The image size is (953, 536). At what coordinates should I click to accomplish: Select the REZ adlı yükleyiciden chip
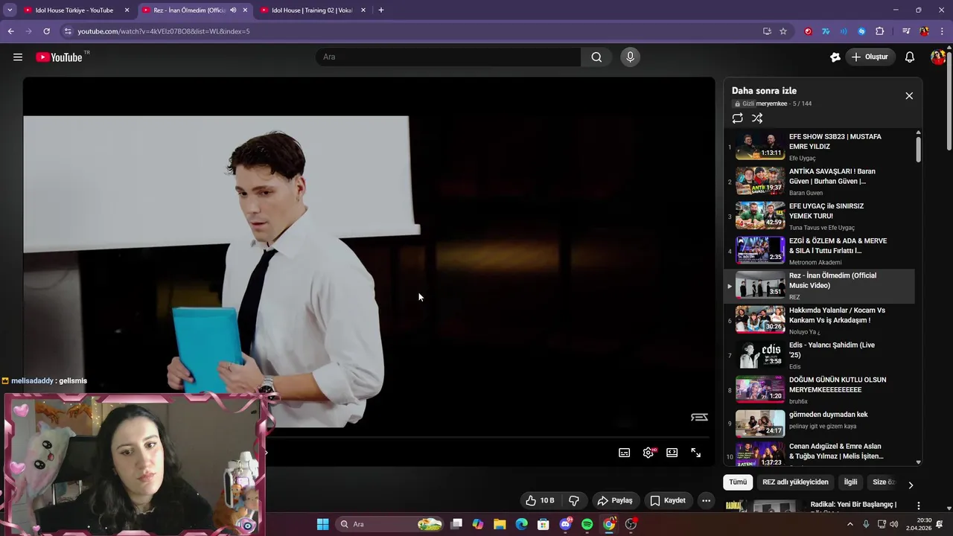pos(795,482)
